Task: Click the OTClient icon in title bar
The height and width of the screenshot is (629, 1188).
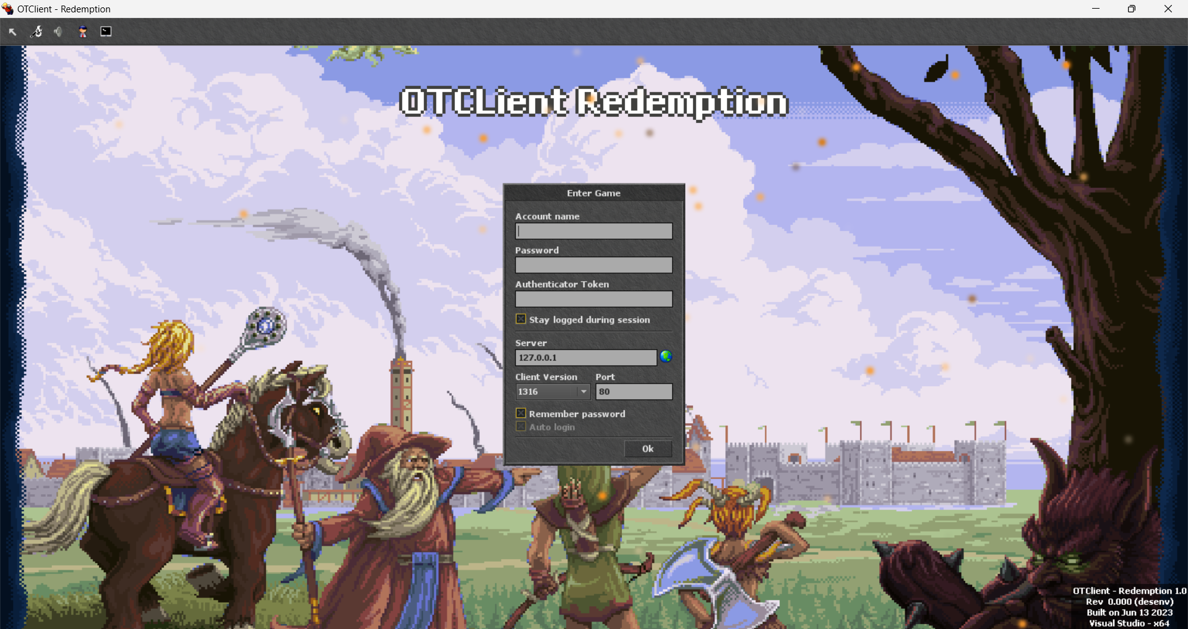Action: tap(8, 9)
